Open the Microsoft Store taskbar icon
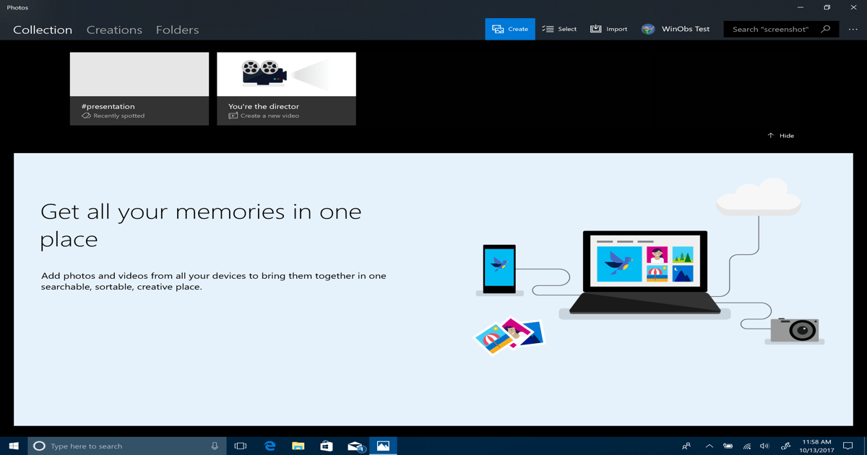Screen dimensions: 867x455 tap(327, 446)
